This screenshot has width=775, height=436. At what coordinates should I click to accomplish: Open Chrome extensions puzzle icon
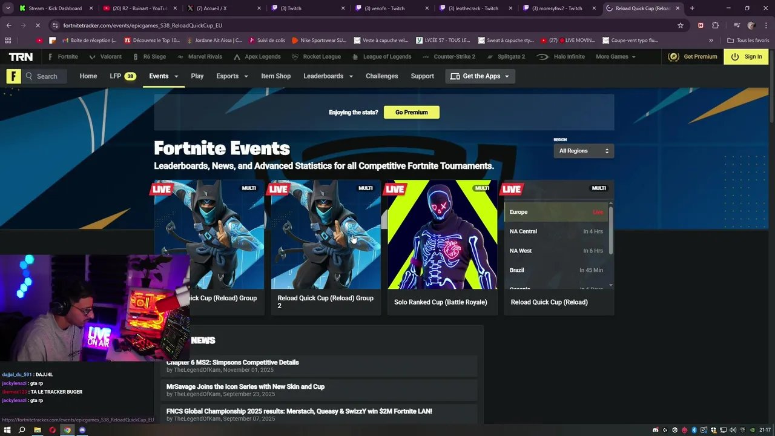coord(715,25)
